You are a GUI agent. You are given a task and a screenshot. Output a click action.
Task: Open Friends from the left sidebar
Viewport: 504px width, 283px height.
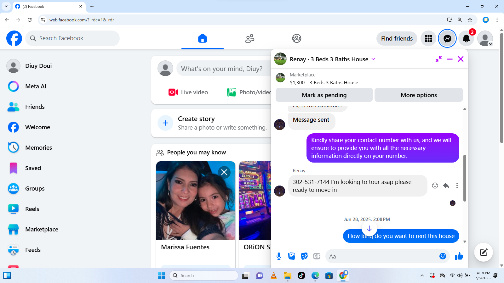click(x=35, y=107)
